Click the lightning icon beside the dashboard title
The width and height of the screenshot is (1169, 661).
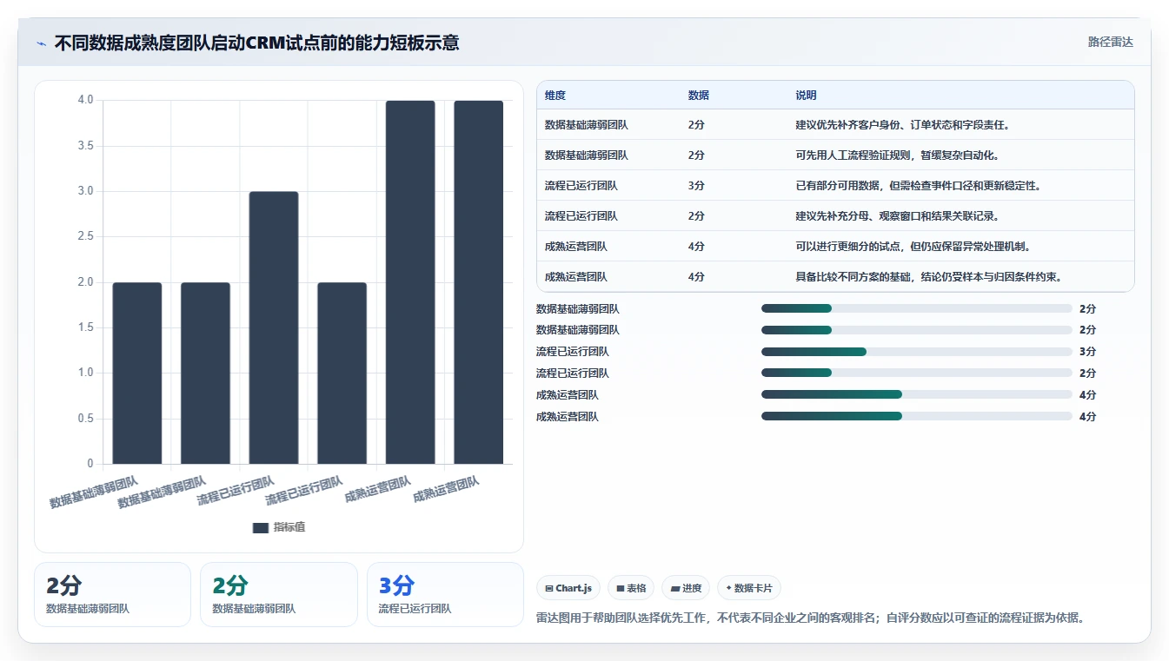click(x=41, y=43)
